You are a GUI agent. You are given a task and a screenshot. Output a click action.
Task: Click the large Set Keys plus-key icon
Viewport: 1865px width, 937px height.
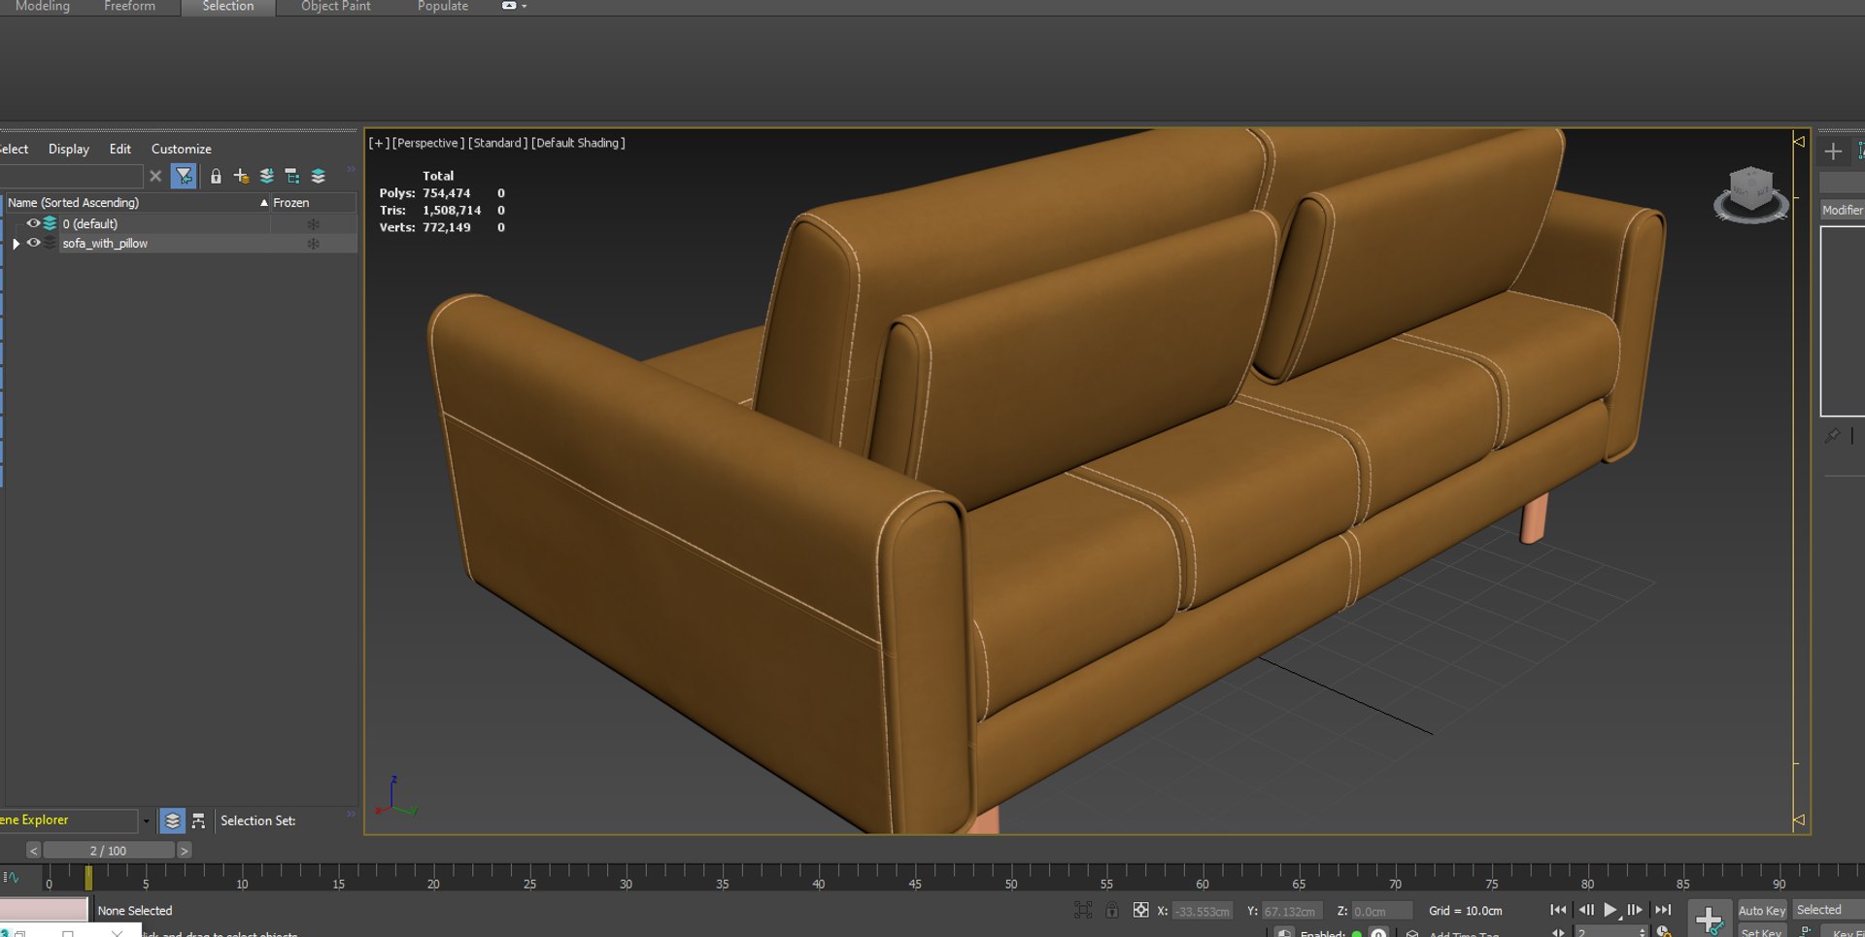[x=1710, y=919]
